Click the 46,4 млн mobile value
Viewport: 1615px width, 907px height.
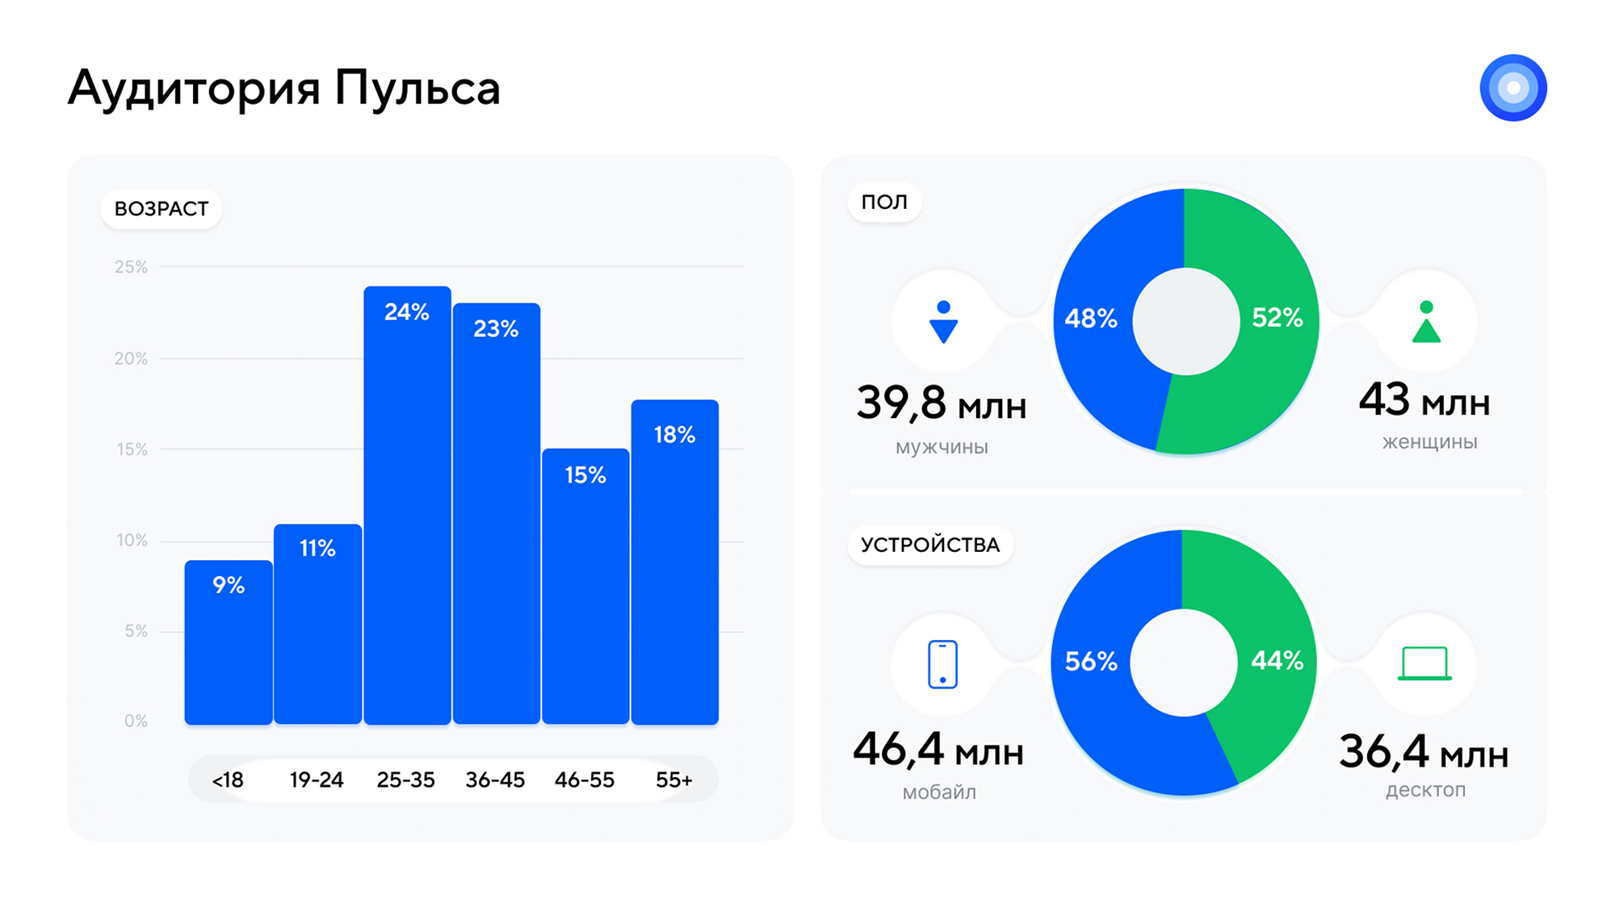click(x=938, y=750)
